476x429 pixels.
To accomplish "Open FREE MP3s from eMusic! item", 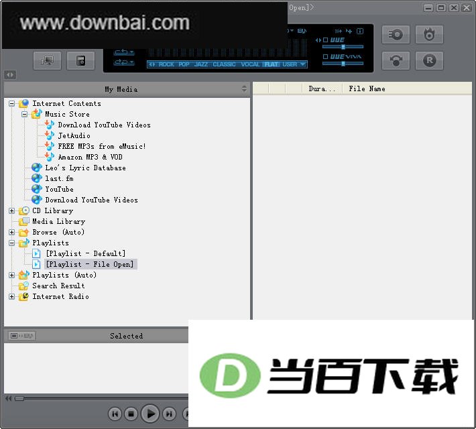I will tap(102, 146).
